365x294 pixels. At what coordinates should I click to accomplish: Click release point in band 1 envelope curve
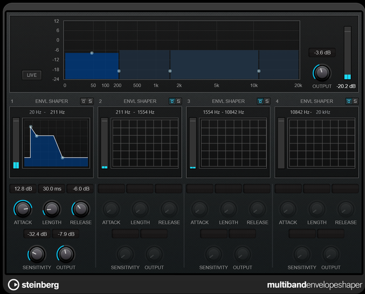(62, 158)
